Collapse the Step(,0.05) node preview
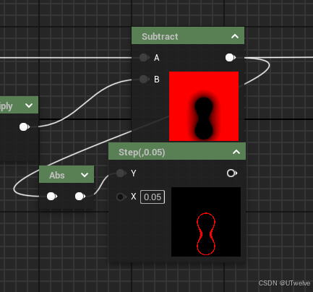 point(236,152)
